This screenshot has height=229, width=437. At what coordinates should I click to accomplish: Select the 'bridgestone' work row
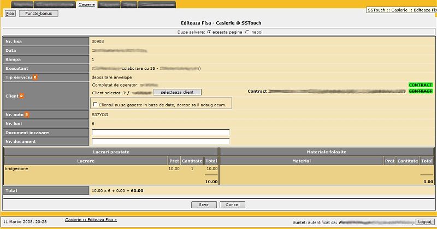click(111, 168)
